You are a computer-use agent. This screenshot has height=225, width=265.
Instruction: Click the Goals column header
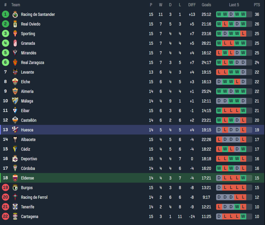click(x=206, y=5)
